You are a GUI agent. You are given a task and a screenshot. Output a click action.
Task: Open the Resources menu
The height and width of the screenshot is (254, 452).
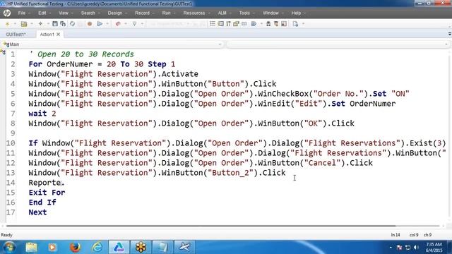(x=194, y=13)
